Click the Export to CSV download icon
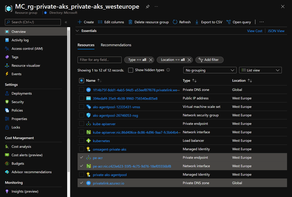 pyautogui.click(x=197, y=22)
